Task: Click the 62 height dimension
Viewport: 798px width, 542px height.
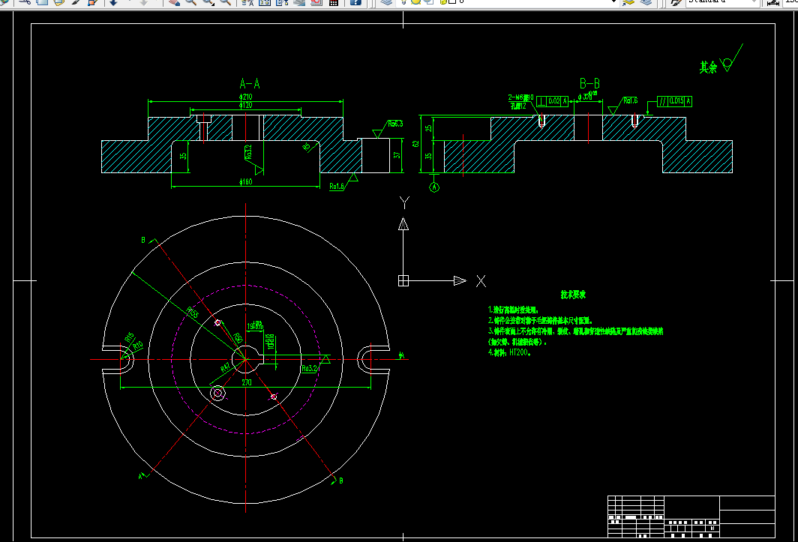Action: 415,144
